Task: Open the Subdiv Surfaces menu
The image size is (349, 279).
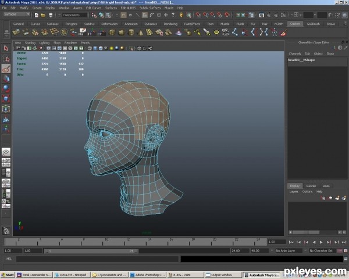Action: point(150,8)
